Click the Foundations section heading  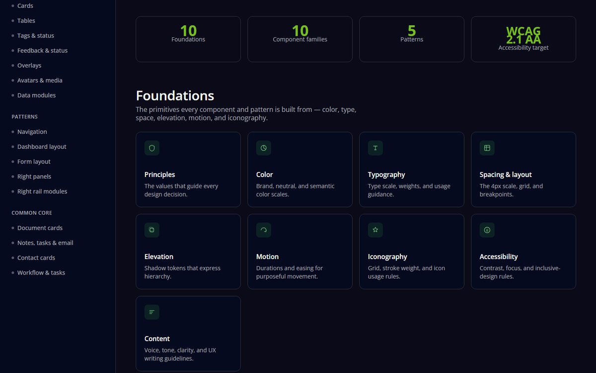[x=175, y=95]
